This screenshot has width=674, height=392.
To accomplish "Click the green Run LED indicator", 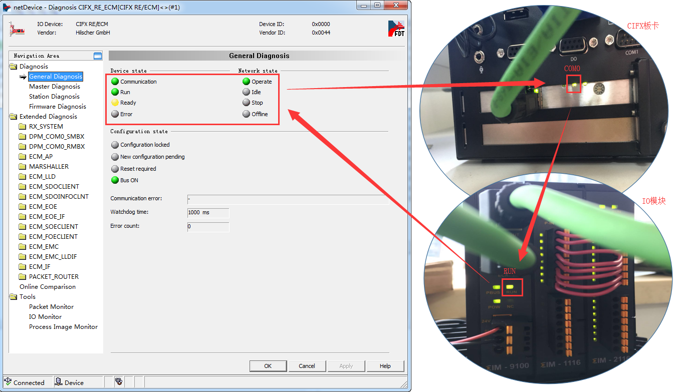I will (115, 92).
